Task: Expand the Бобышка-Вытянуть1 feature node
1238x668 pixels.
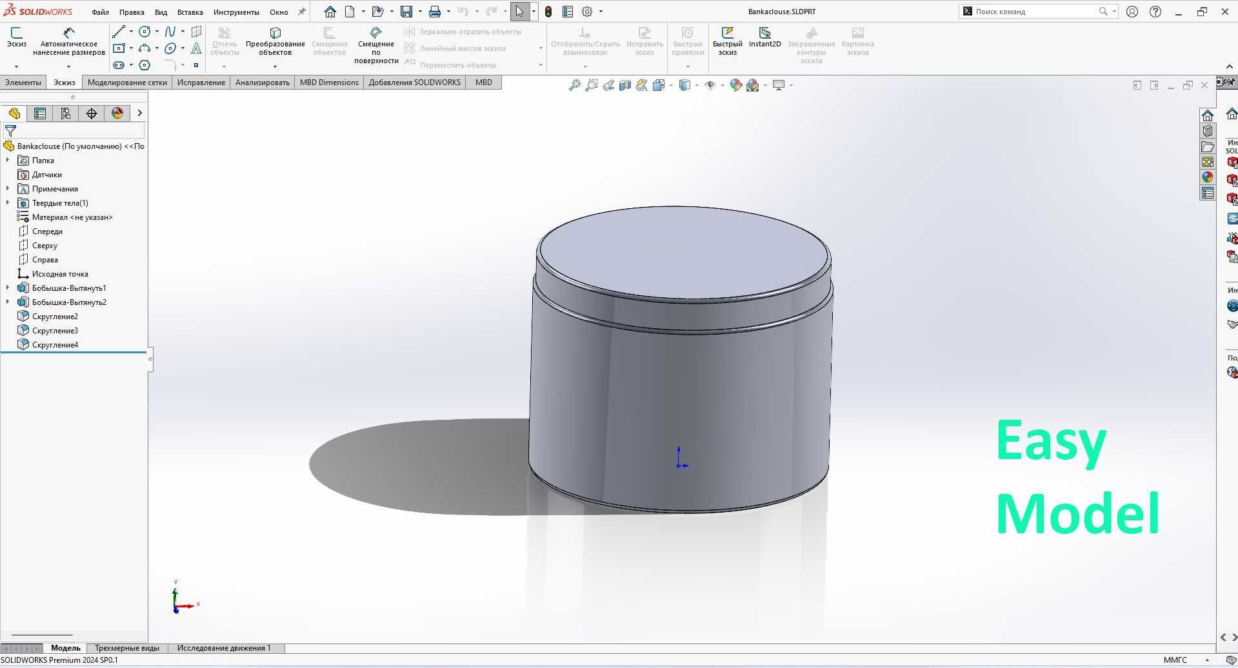Action: pyautogui.click(x=8, y=288)
